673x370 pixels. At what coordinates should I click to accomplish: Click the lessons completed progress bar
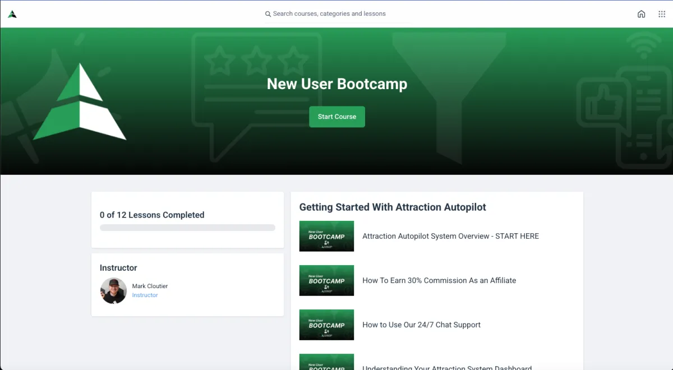pos(187,228)
